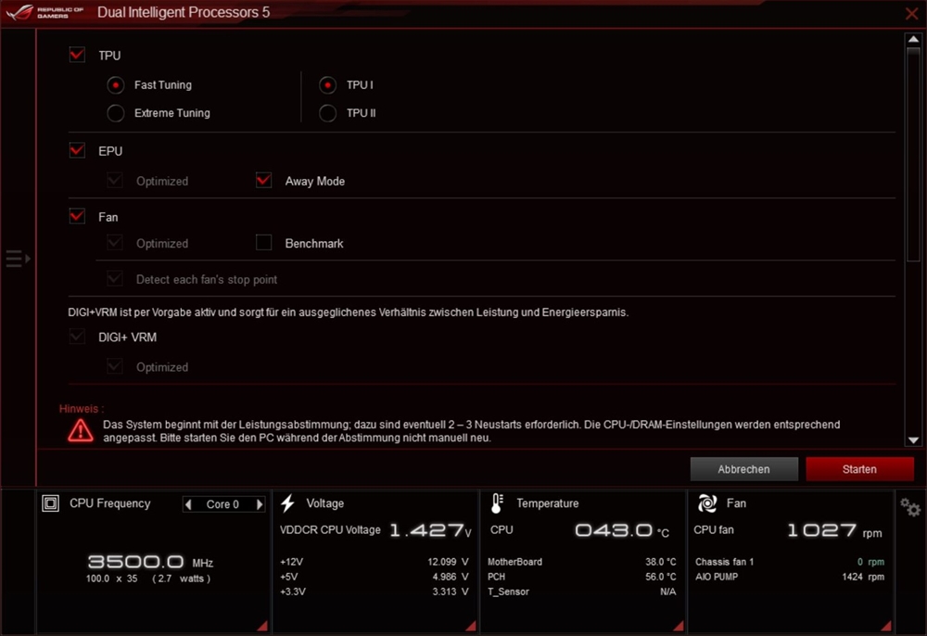Expand the left sidebar menu panel
Image resolution: width=927 pixels, height=636 pixels.
click(x=18, y=259)
